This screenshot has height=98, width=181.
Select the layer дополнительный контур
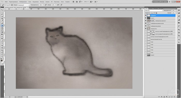[x=160, y=39]
